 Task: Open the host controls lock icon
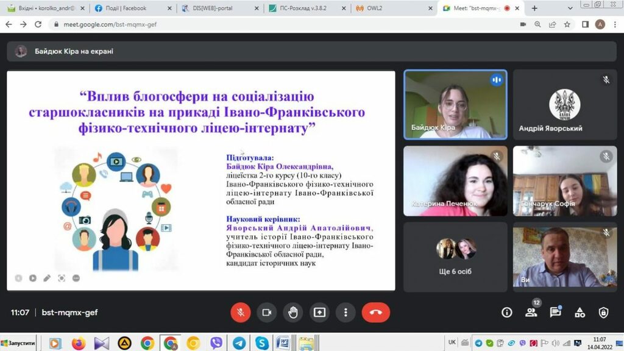coord(603,313)
